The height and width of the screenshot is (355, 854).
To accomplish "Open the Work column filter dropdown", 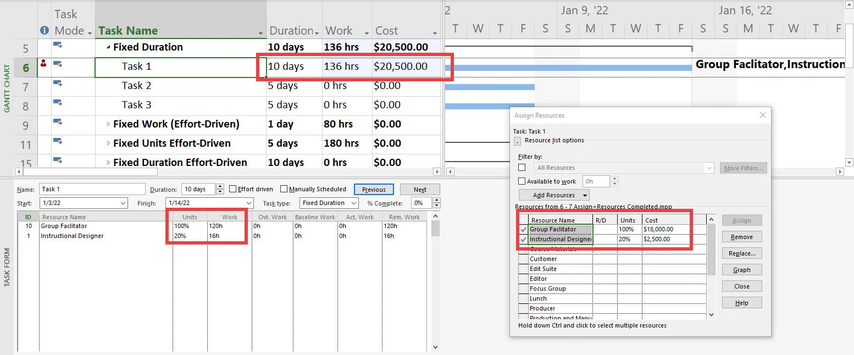I will 366,34.
